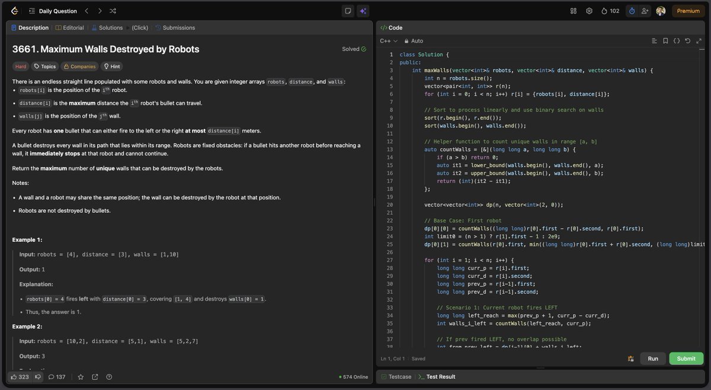This screenshot has width=711, height=390.
Task: Click inside code line 'class Solution {'
Action: pos(424,55)
